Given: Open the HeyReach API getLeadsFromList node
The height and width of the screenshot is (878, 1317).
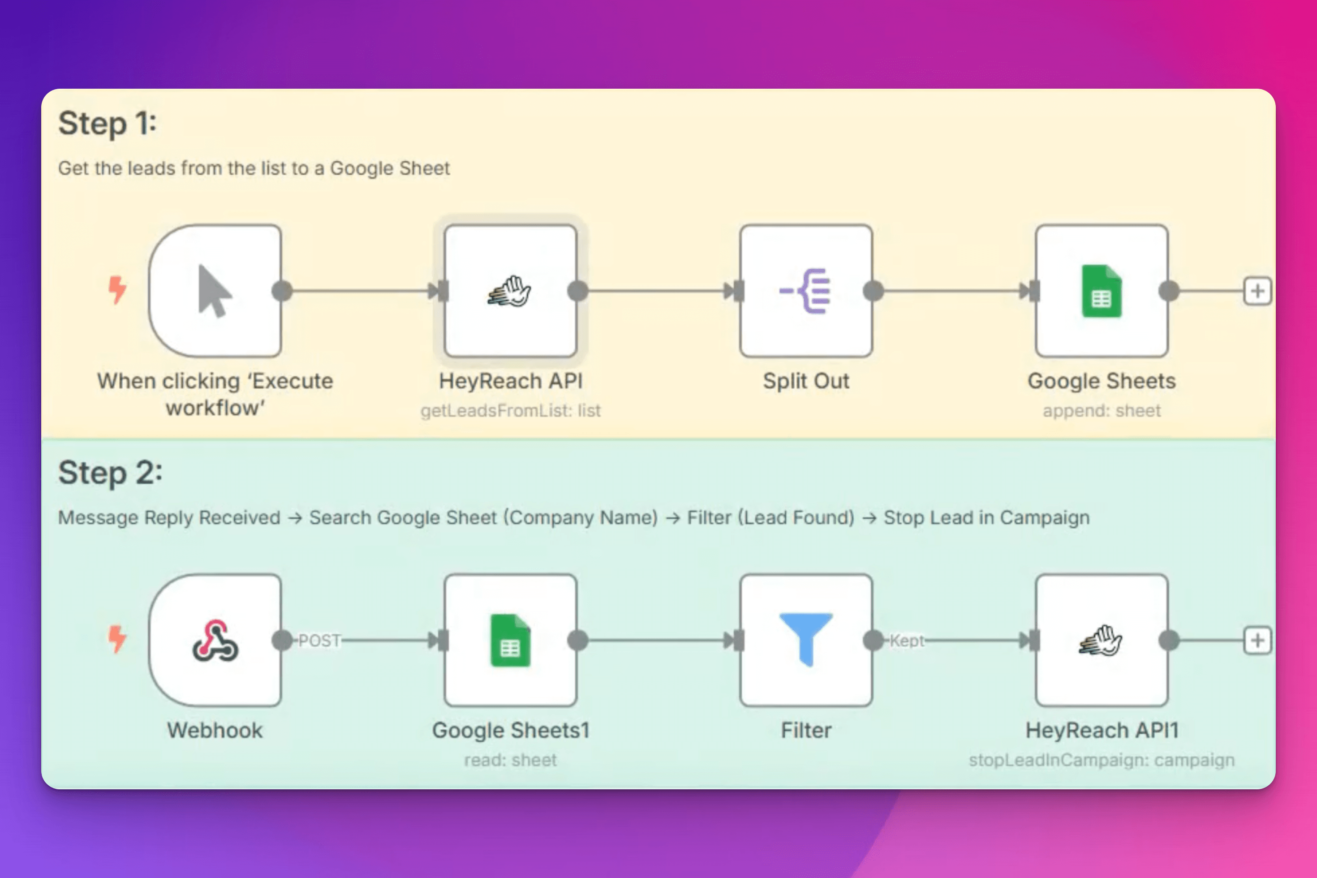Looking at the screenshot, I should 510,291.
